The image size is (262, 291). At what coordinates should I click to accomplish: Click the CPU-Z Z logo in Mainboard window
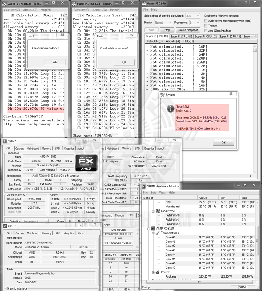coord(5,226)
